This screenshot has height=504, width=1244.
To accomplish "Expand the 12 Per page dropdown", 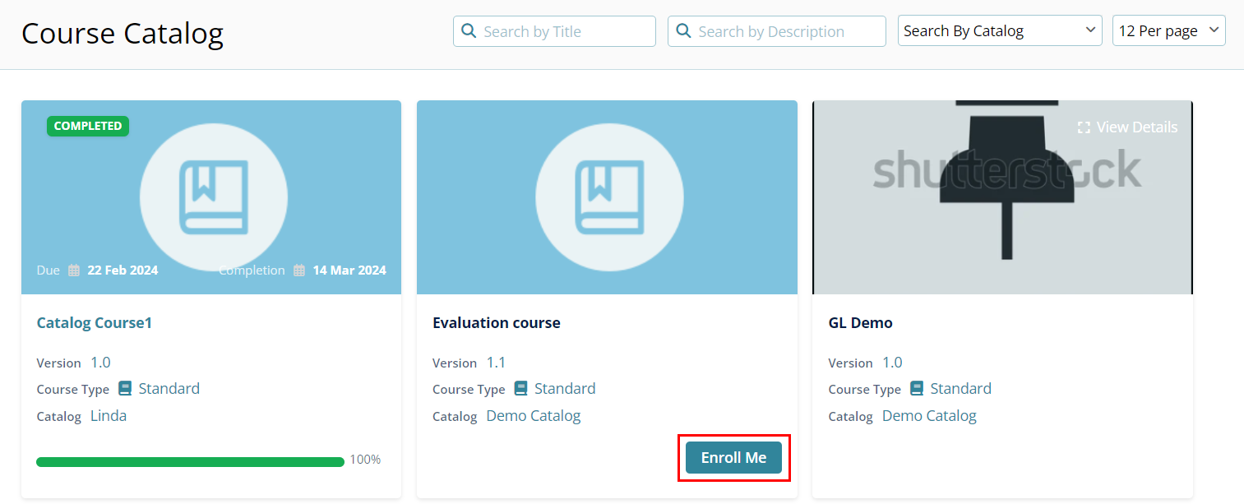I will point(1168,31).
